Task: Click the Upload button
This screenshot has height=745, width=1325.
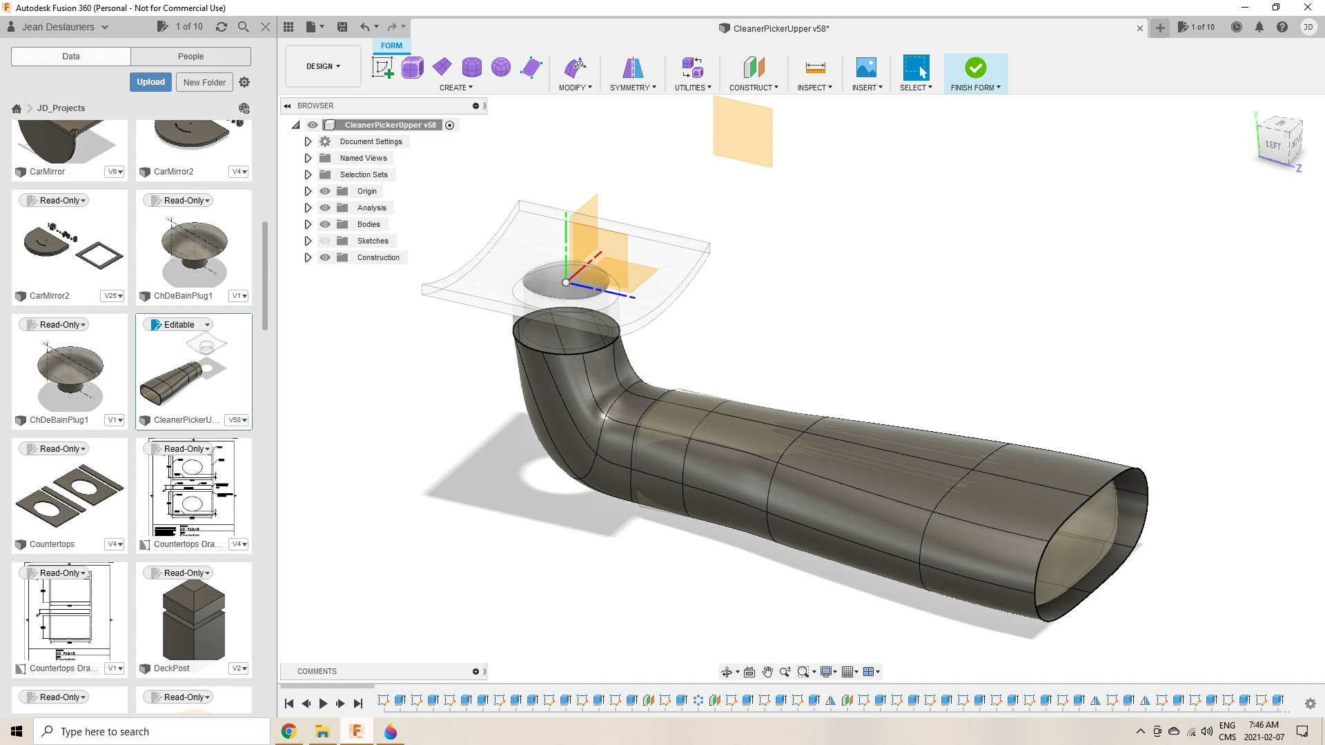Action: (x=150, y=82)
